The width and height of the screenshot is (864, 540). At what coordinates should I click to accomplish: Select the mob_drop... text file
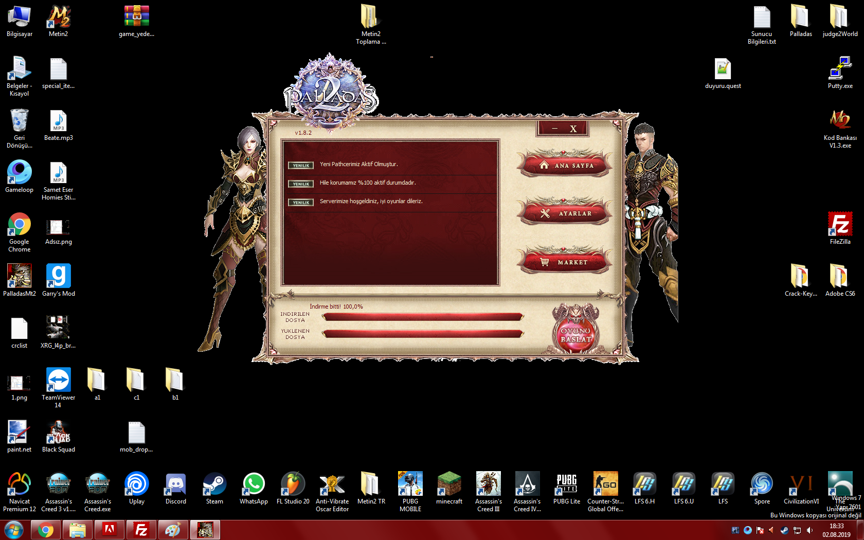[136, 437]
